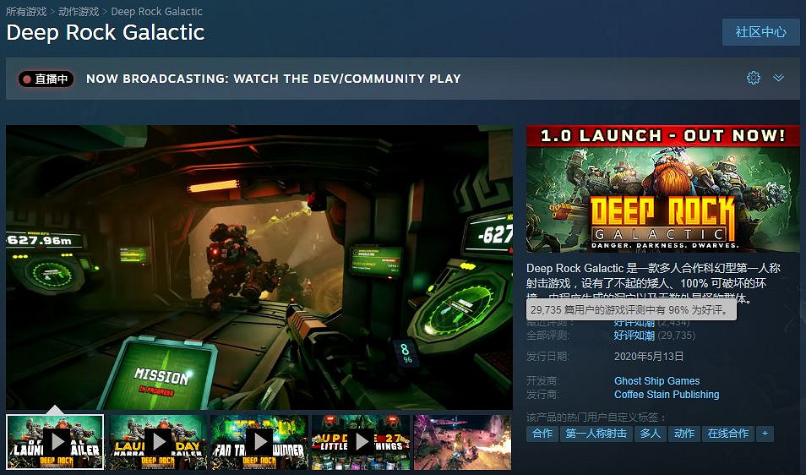806x475 pixels.
Task: Play the Launch Day Narrated trailer thumbnail
Action: coord(157,441)
